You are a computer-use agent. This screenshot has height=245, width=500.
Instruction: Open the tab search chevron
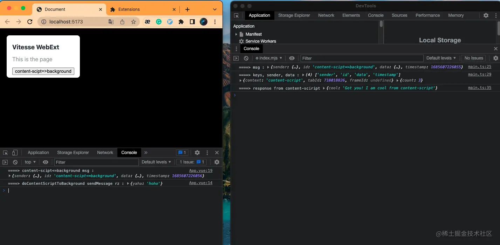click(x=215, y=9)
